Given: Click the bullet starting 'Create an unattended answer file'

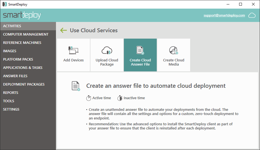Looking at the screenshot, I should [162, 114].
